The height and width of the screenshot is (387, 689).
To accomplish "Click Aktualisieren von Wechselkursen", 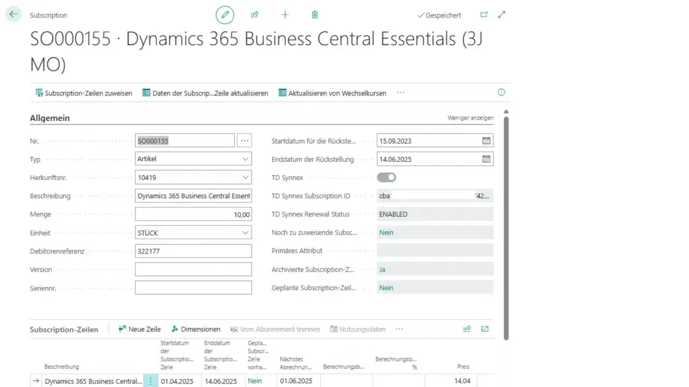I will (332, 93).
